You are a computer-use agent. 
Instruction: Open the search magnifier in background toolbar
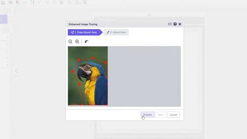pyautogui.click(x=85, y=2)
